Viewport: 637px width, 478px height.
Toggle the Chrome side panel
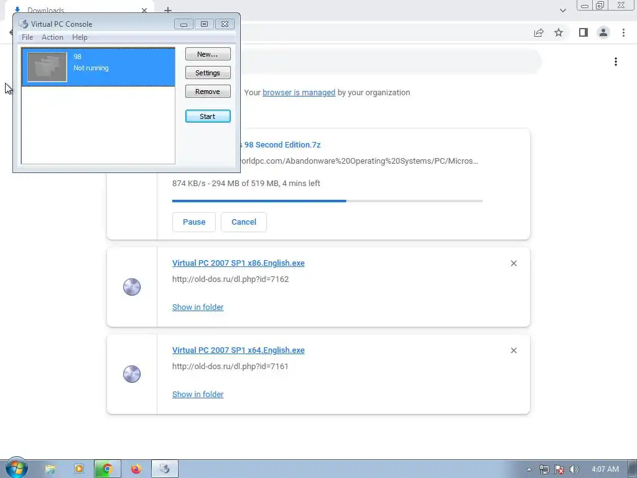(583, 32)
